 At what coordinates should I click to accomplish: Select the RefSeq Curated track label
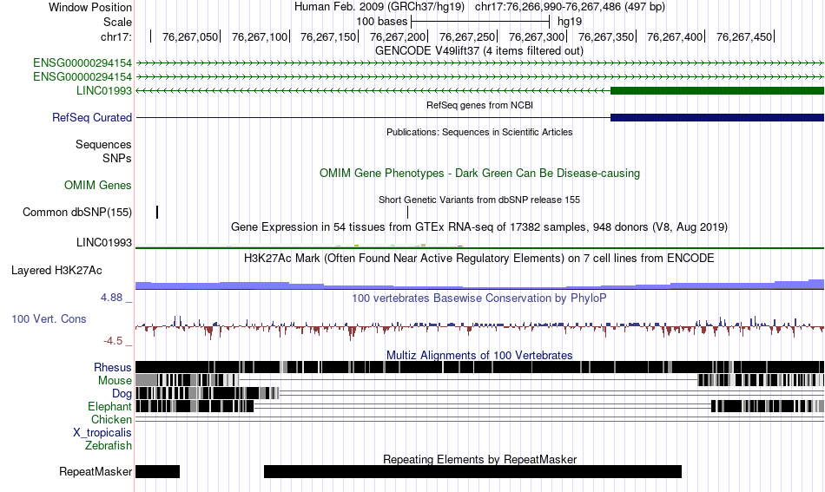[91, 117]
